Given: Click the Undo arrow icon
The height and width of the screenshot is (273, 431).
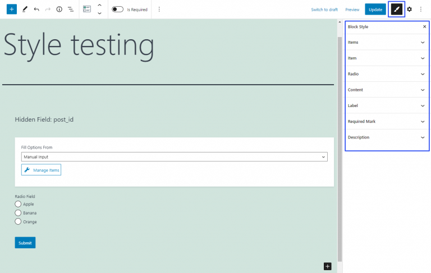Looking at the screenshot, I should tap(36, 10).
